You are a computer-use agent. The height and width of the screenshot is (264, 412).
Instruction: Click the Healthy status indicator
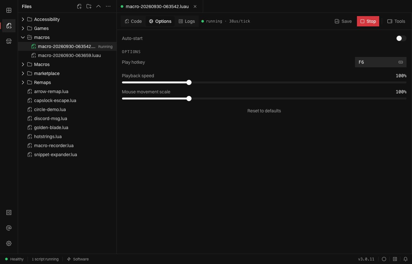pyautogui.click(x=14, y=259)
